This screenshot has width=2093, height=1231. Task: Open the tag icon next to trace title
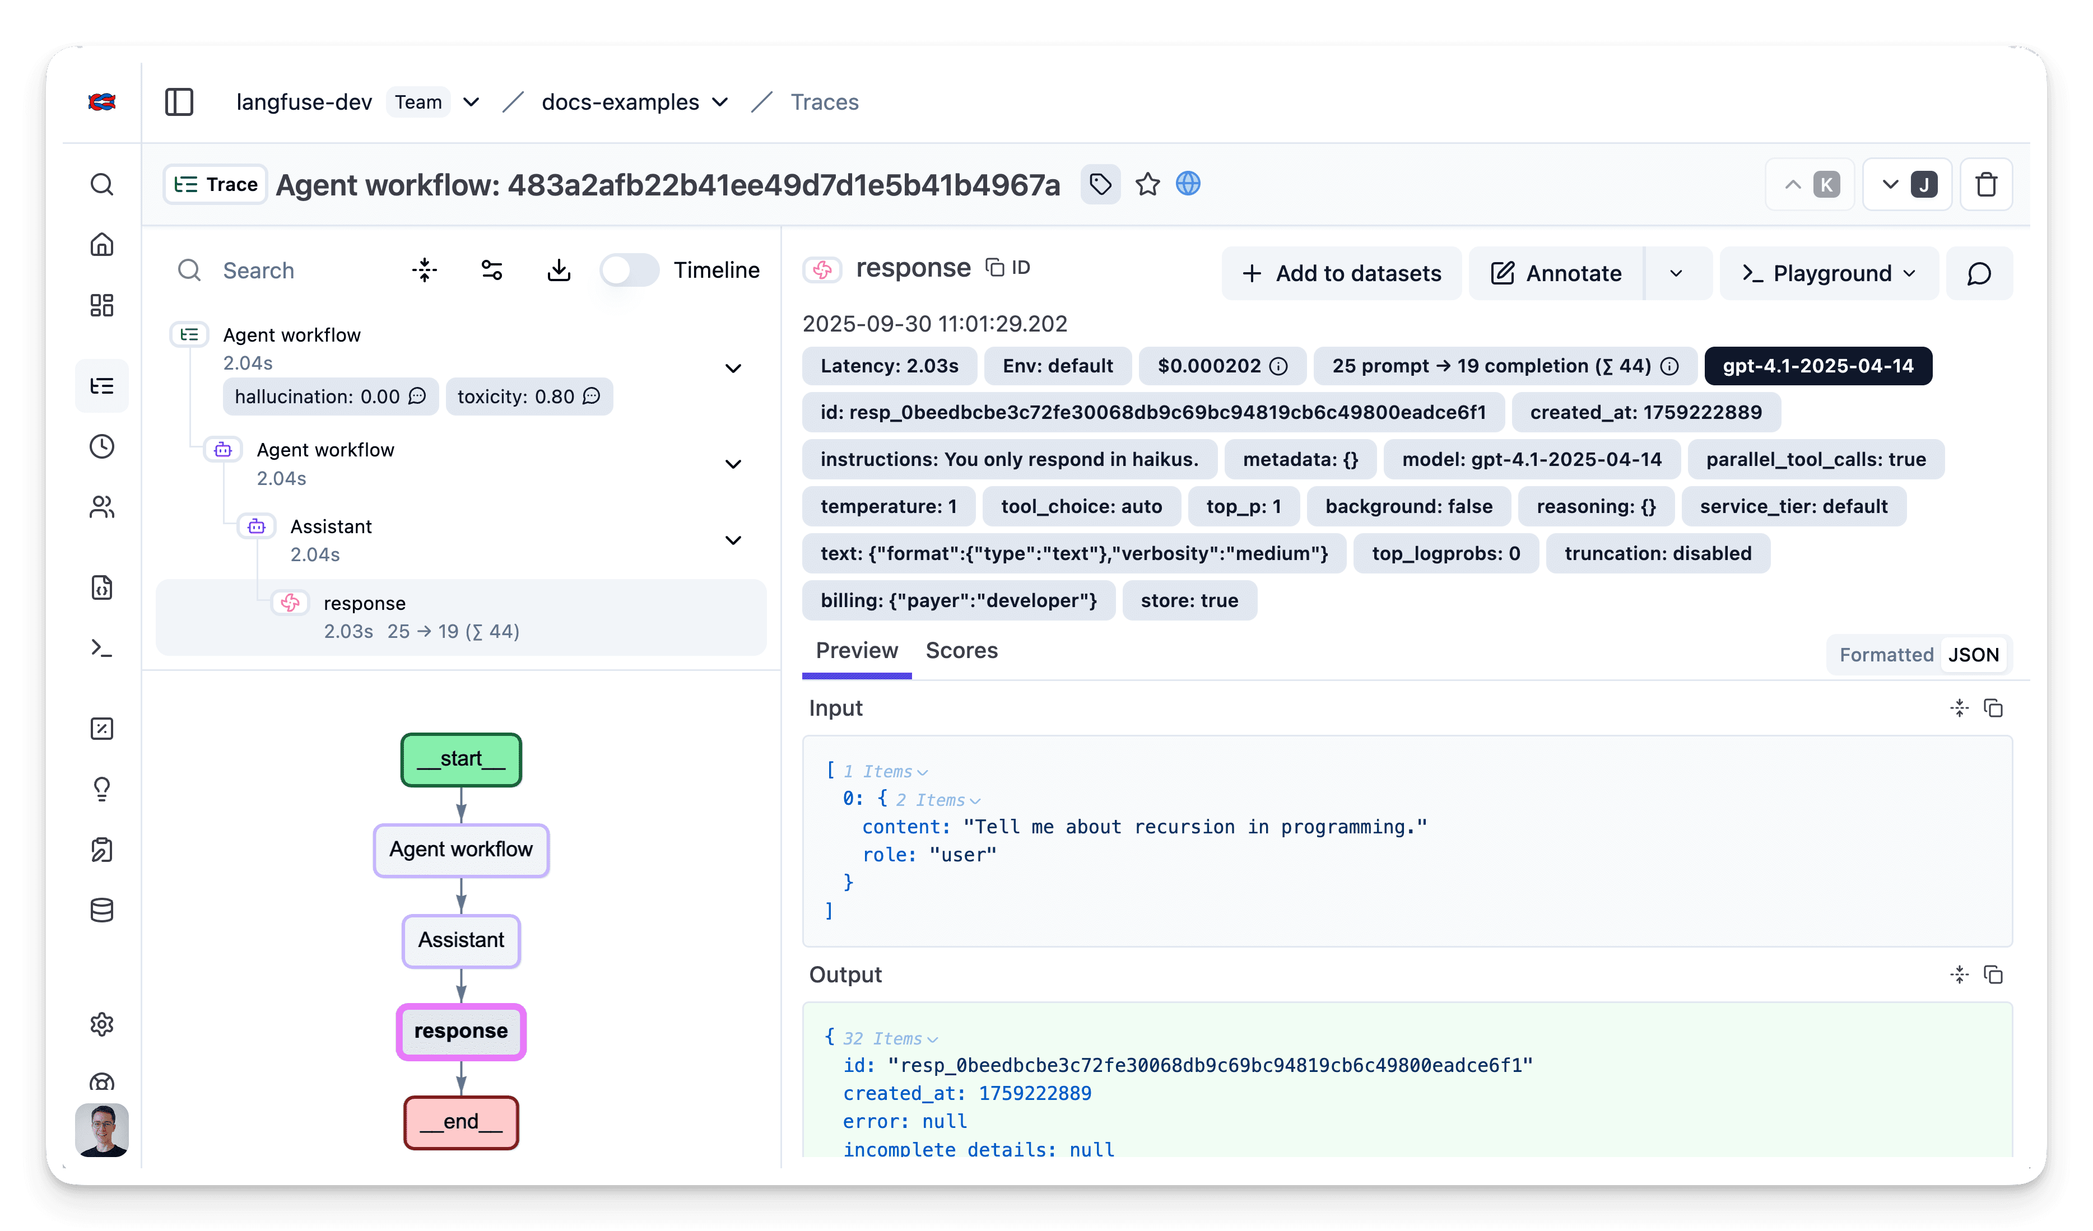point(1100,184)
